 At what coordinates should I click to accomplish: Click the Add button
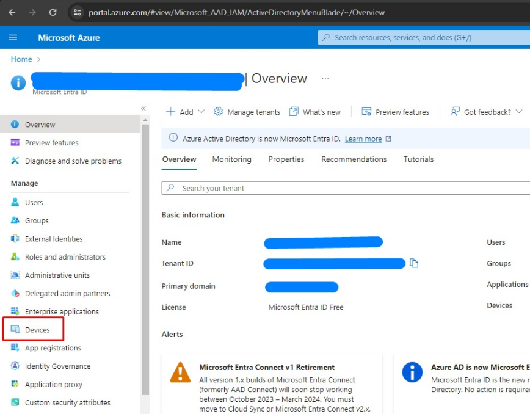(x=186, y=112)
